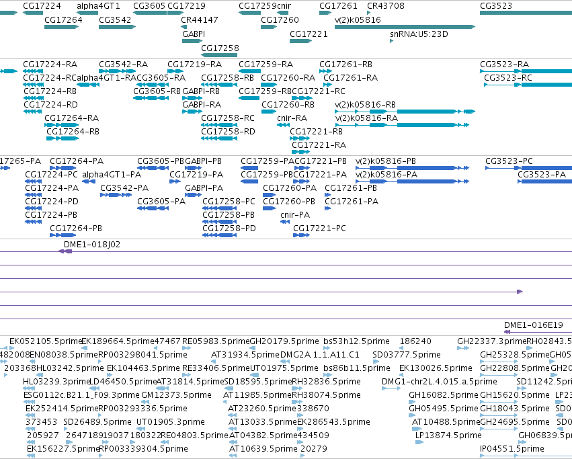Click the CG17261 gene label

pyautogui.click(x=338, y=6)
